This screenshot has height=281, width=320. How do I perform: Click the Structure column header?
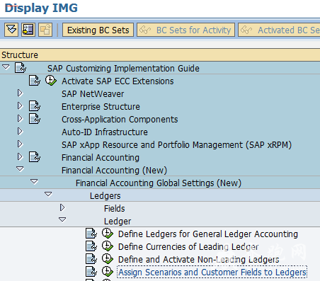[160, 55]
